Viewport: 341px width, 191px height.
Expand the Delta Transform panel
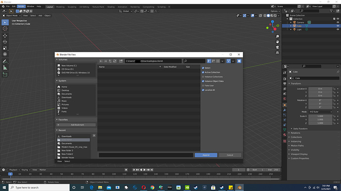click(x=300, y=129)
